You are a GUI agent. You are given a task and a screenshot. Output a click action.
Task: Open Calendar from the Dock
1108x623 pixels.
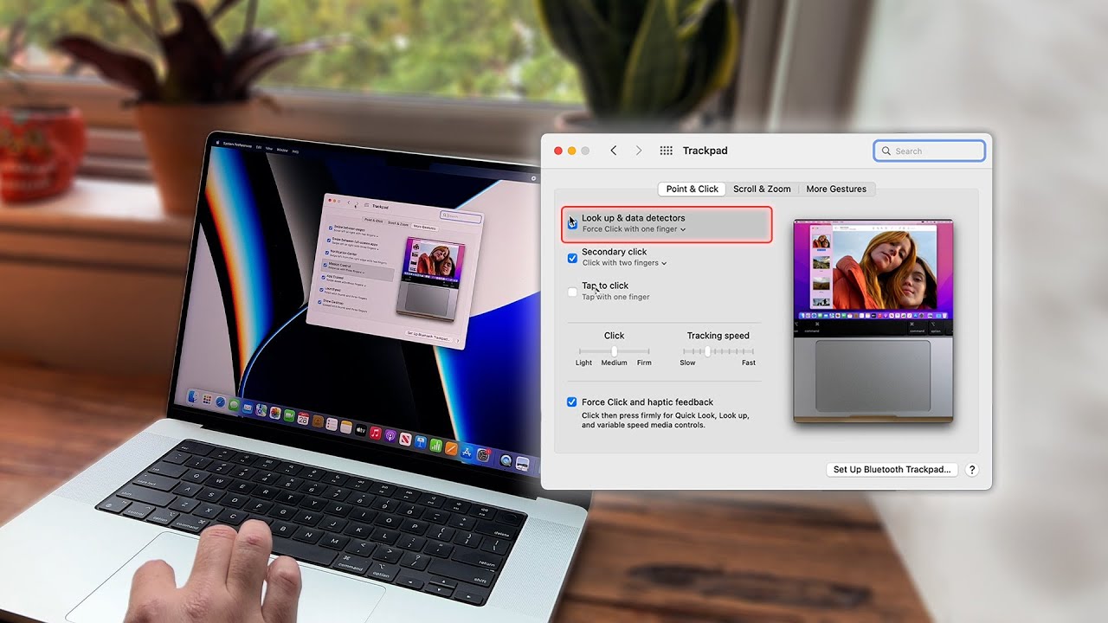[304, 419]
